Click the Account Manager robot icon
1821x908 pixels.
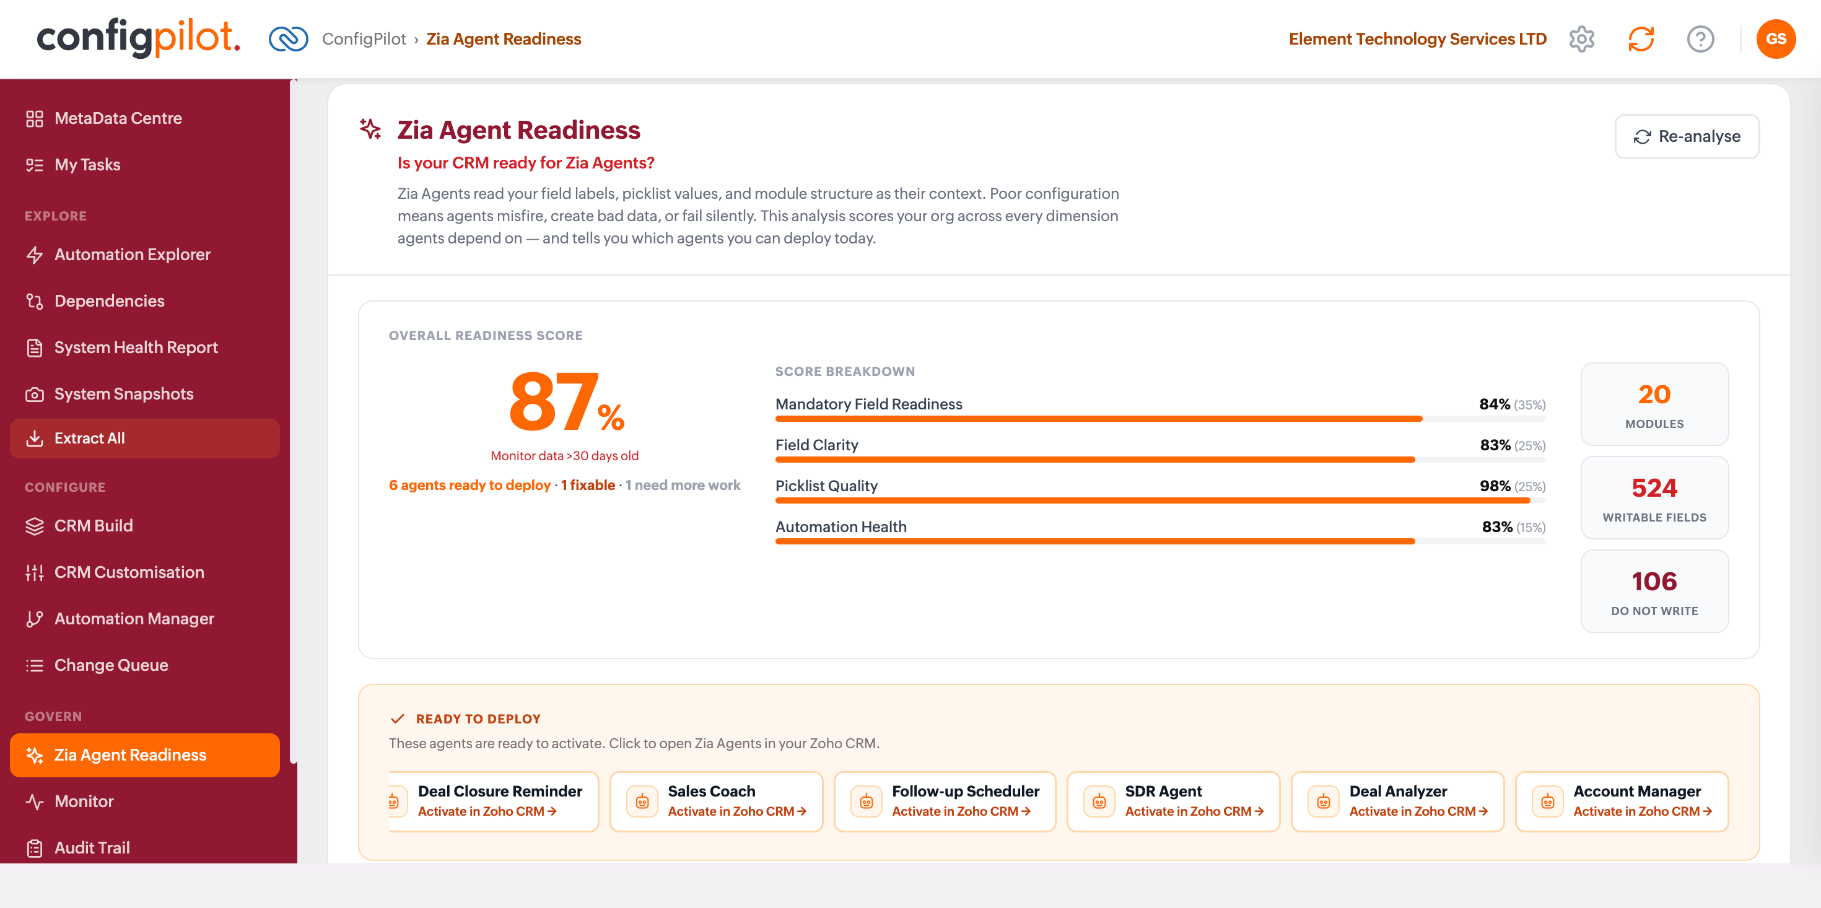click(1547, 801)
